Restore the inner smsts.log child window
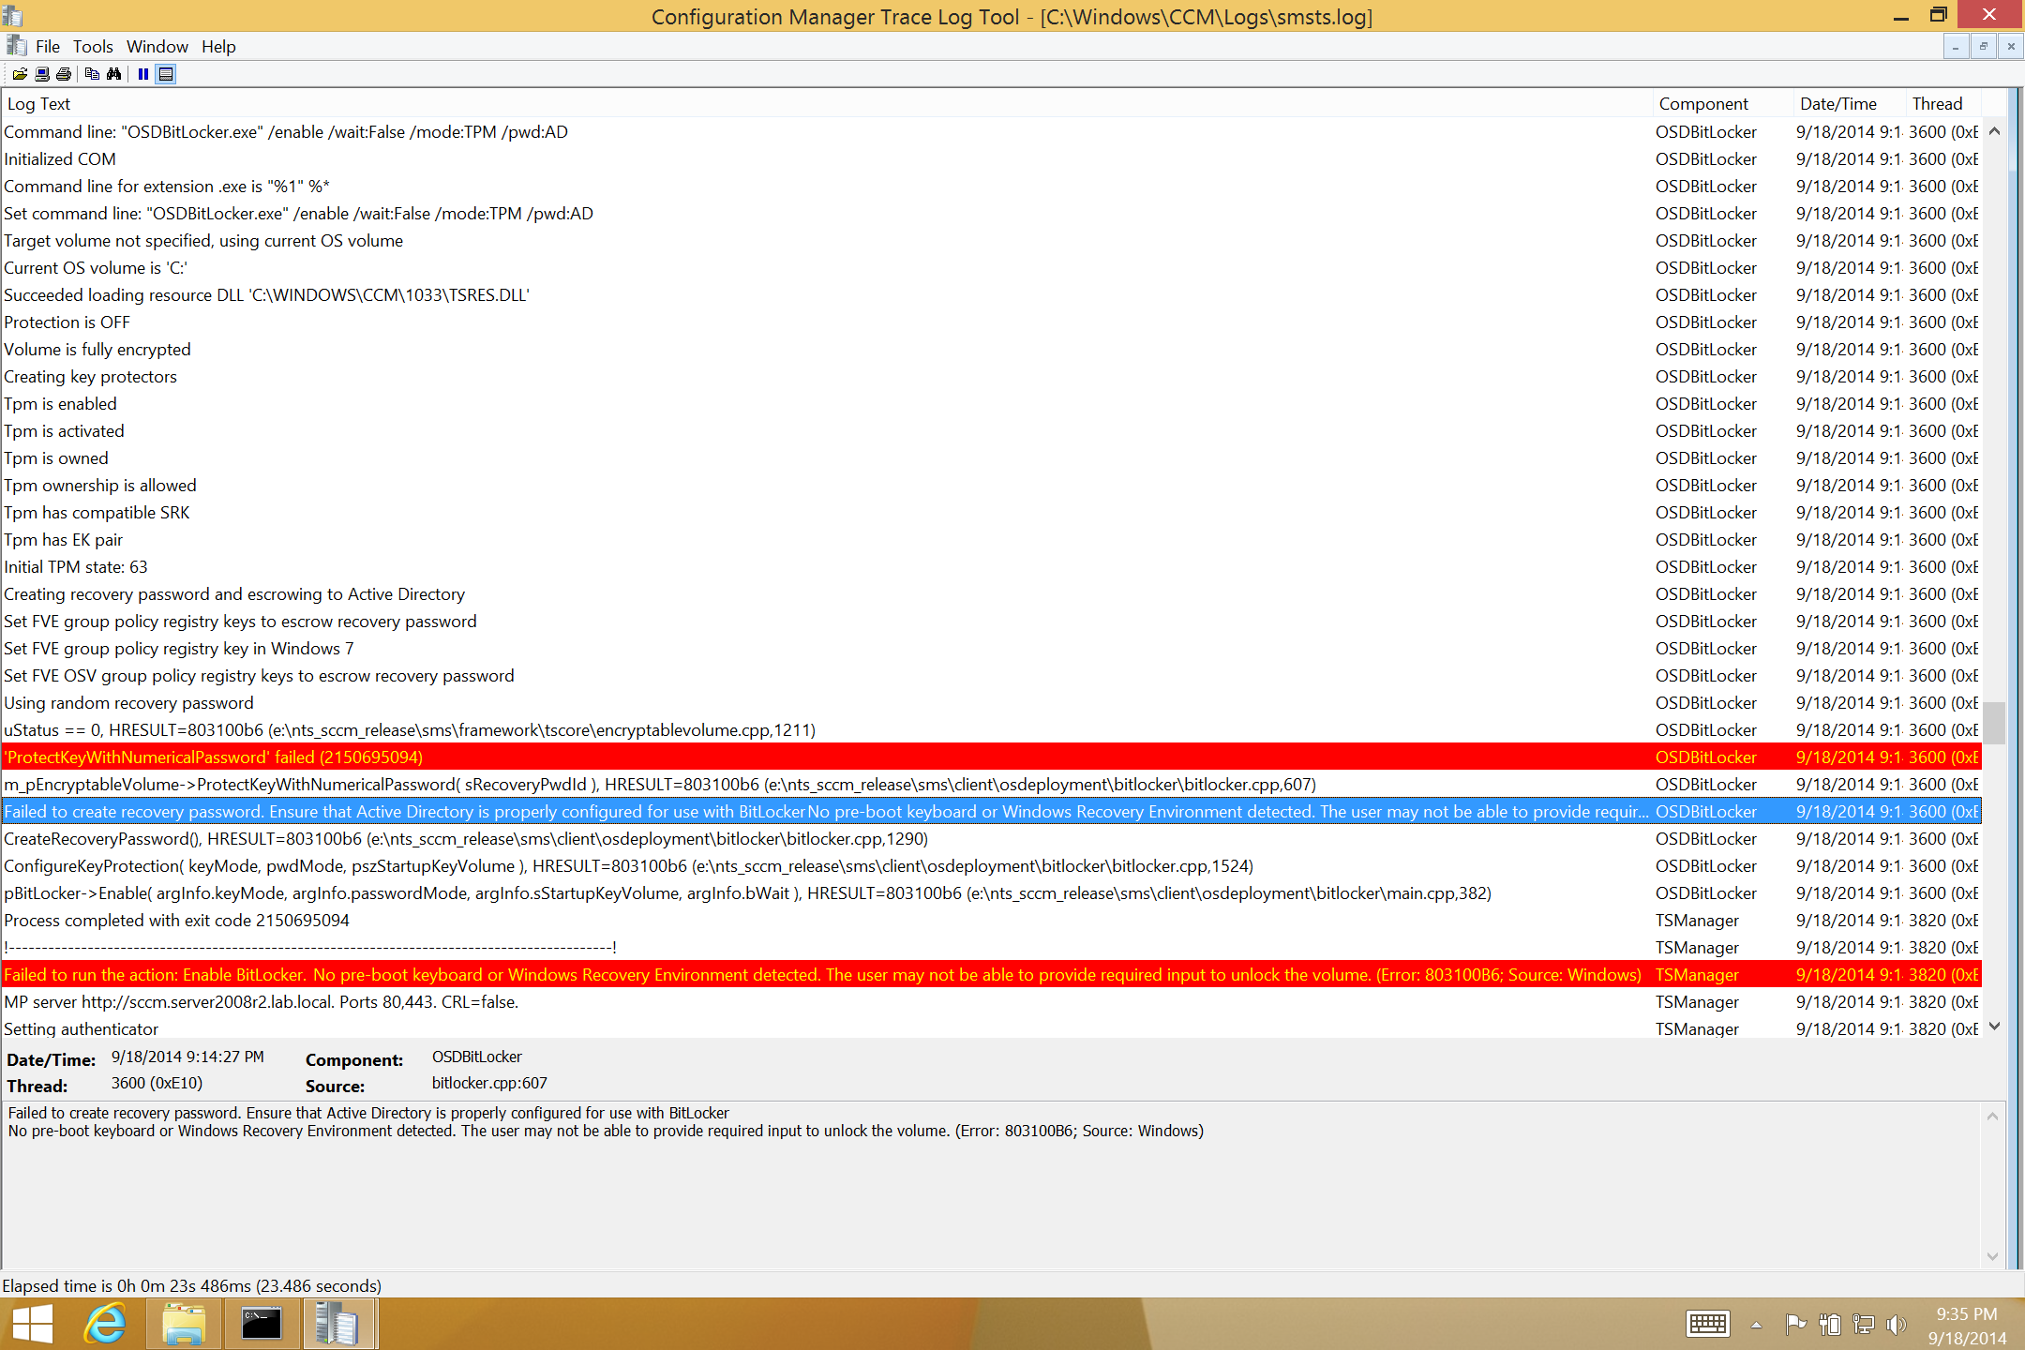The width and height of the screenshot is (2025, 1350). coord(1984,46)
